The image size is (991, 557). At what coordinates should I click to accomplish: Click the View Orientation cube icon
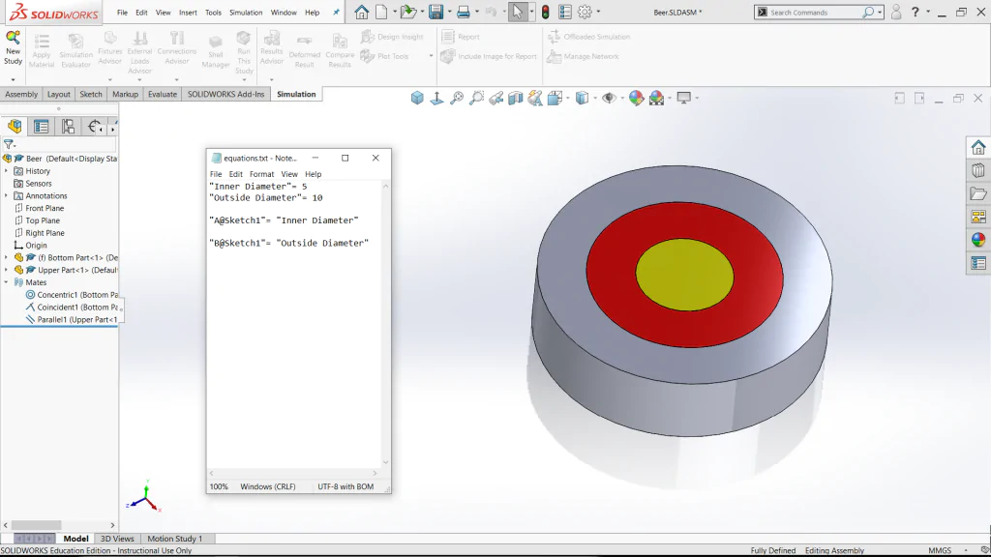(x=556, y=98)
